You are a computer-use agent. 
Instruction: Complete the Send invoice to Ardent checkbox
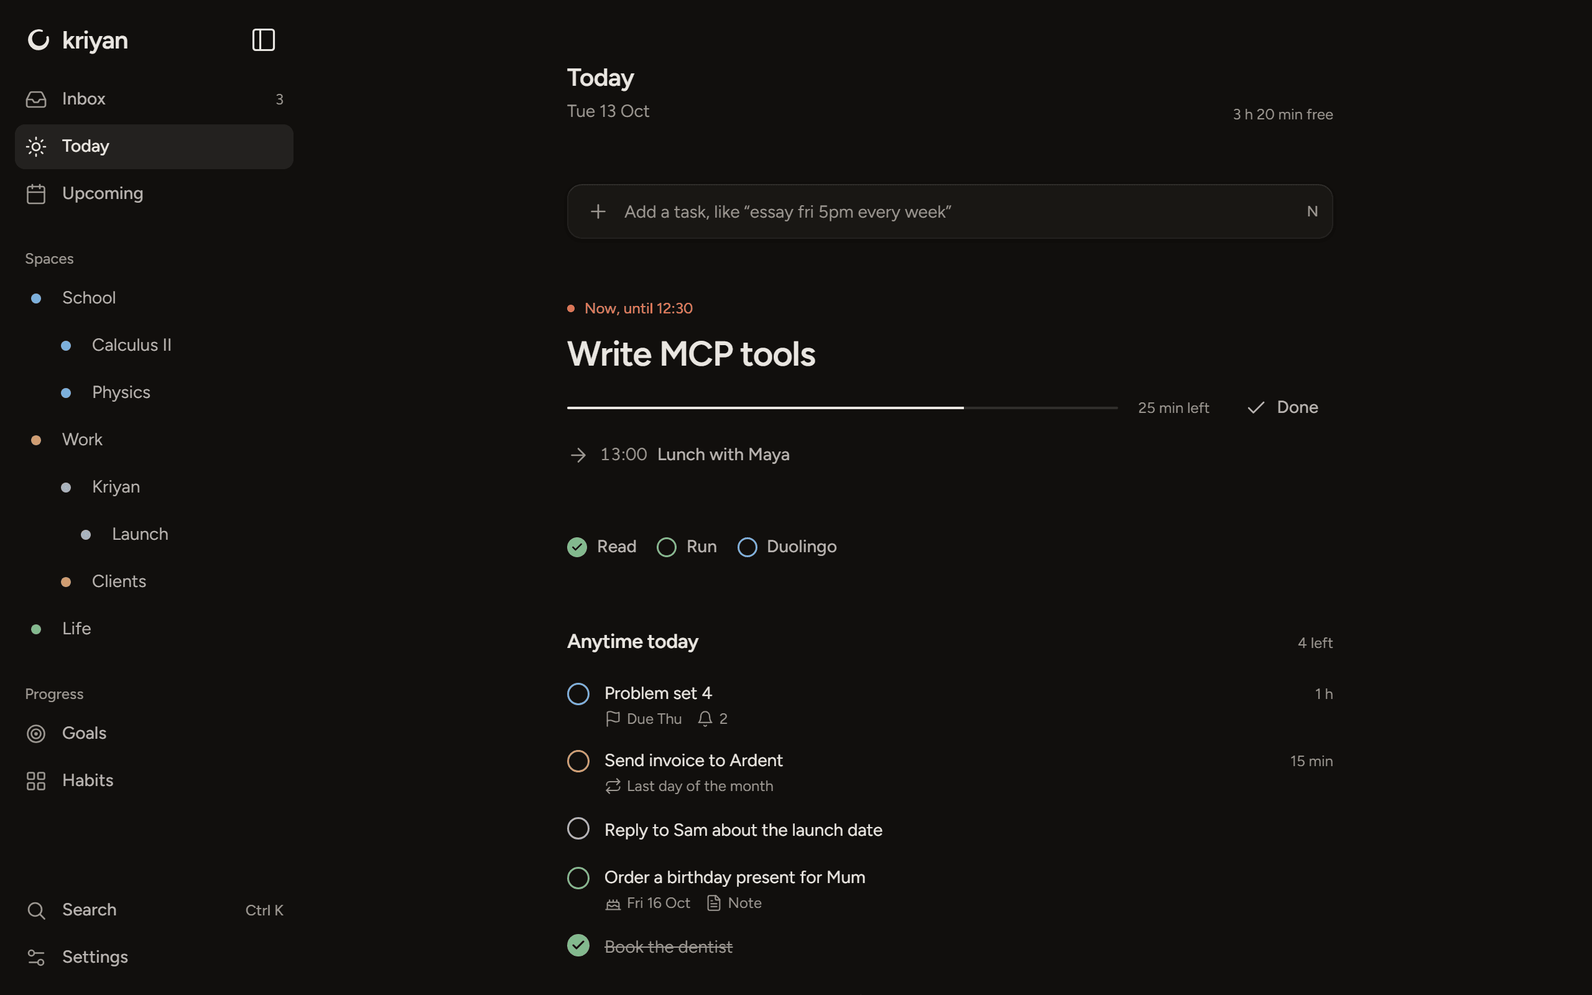[x=578, y=761]
